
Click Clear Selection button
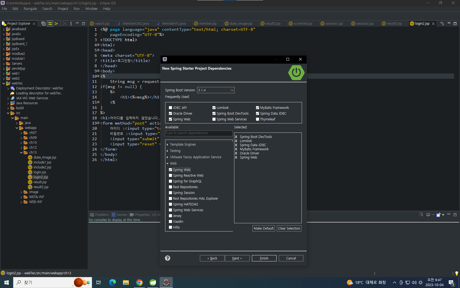[x=289, y=228]
